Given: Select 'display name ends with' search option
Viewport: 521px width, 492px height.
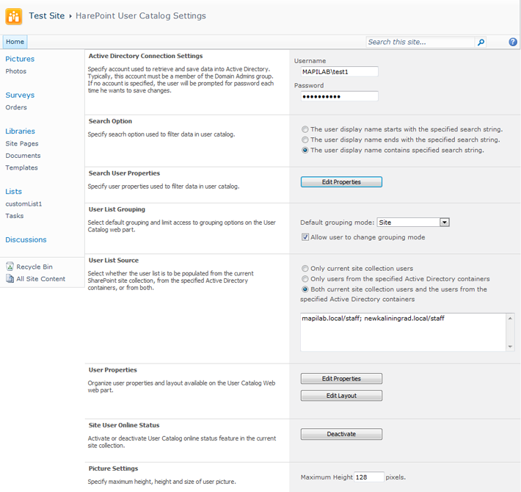Looking at the screenshot, I should 305,140.
